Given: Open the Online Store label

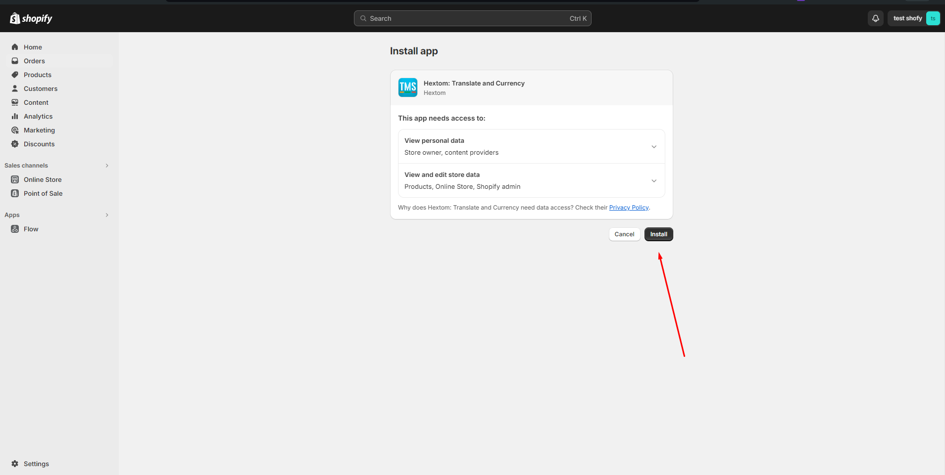Looking at the screenshot, I should [x=43, y=179].
